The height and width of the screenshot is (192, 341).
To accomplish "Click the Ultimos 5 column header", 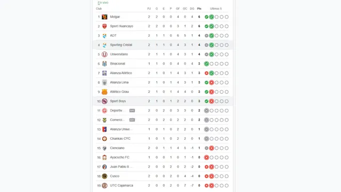I will click(x=216, y=9).
